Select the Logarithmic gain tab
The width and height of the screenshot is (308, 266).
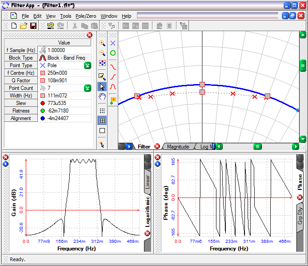(x=148, y=212)
